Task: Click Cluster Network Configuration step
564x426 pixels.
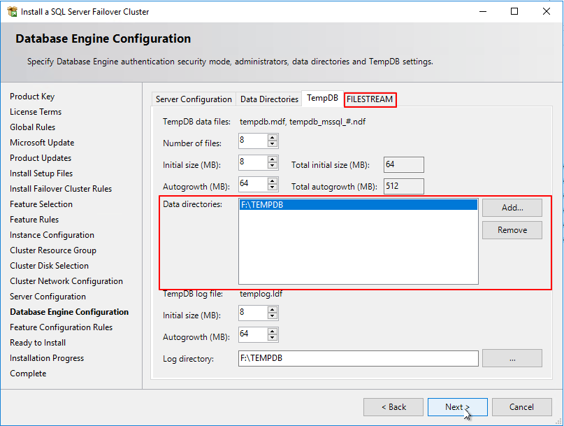Action: coord(66,281)
